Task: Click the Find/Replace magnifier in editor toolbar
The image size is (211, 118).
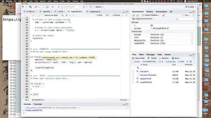Action: [62, 15]
